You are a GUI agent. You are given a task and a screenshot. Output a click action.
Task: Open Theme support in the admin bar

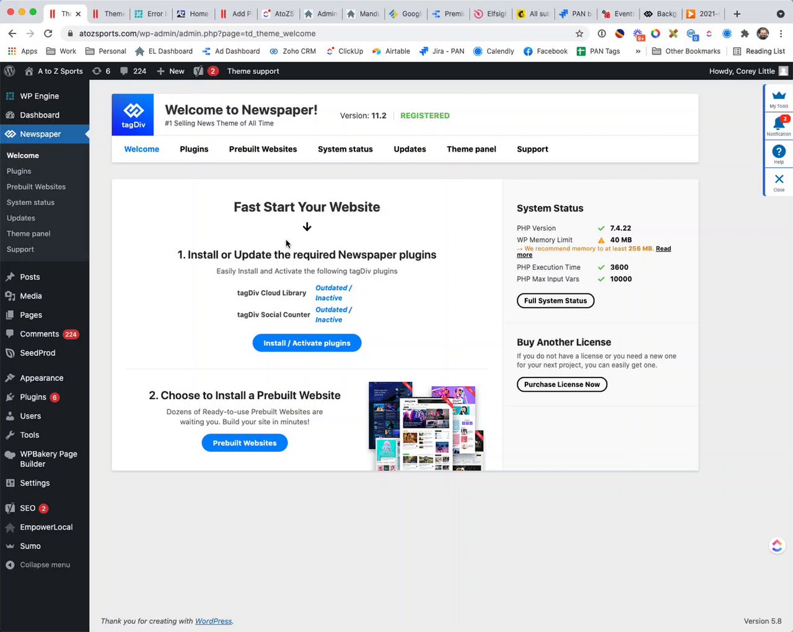click(253, 71)
